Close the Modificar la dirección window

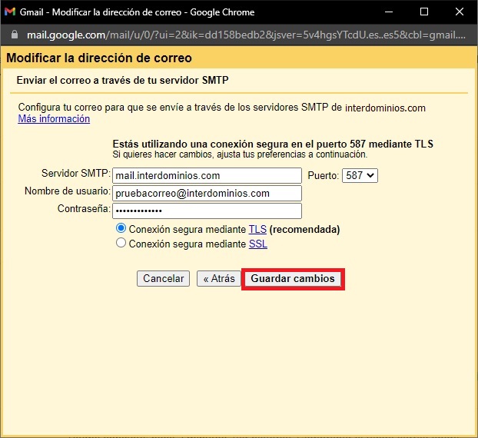tap(460, 12)
